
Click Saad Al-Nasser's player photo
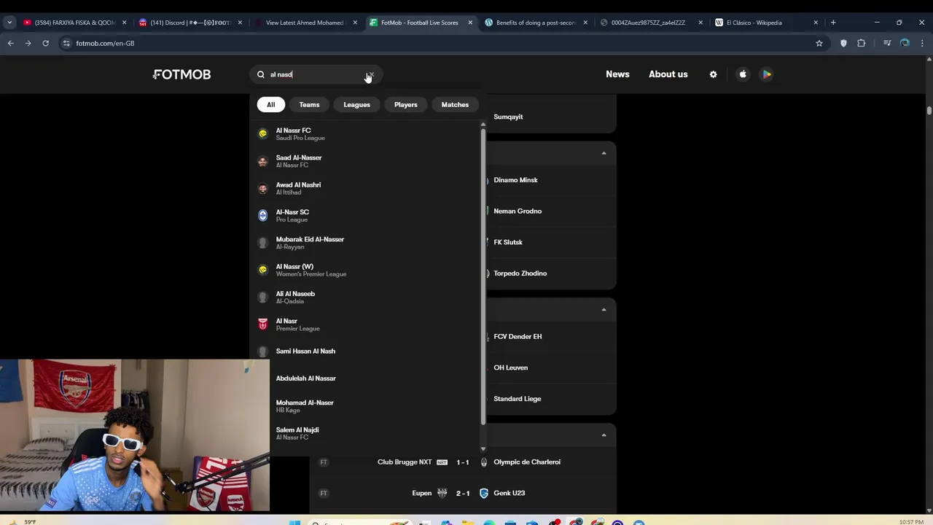pos(263,161)
